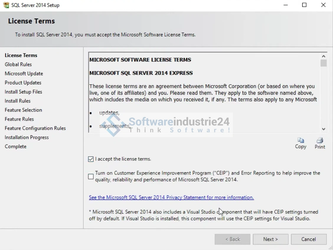333x250 pixels.
Task: Choose the Product Updates step
Action: [23, 83]
